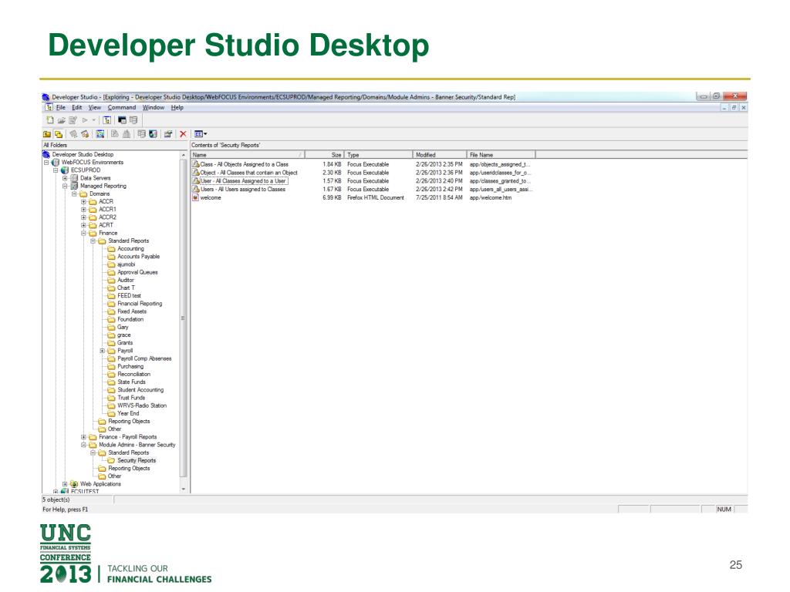Open the File menu
The width and height of the screenshot is (790, 592).
61,108
